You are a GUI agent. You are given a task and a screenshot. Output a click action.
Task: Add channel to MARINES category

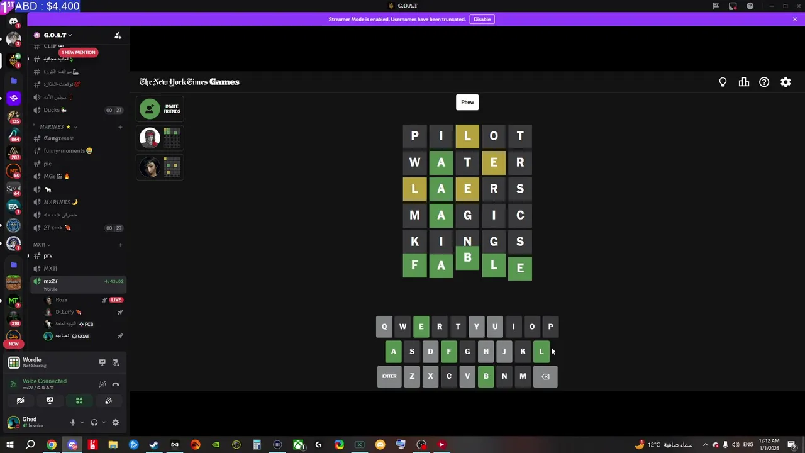pos(120,127)
